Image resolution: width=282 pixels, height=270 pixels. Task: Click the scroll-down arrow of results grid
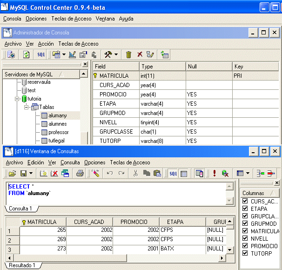(230, 250)
